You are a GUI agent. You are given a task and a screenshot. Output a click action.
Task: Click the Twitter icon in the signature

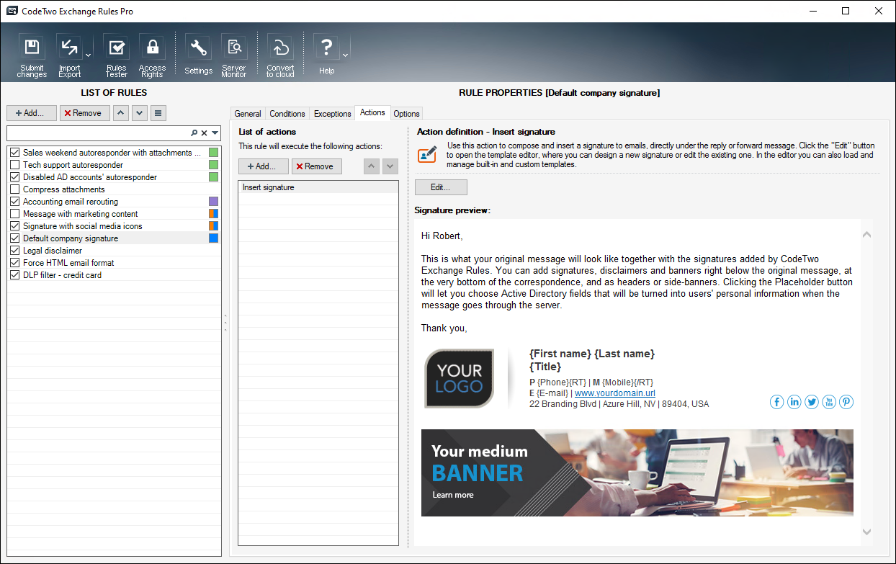tap(812, 402)
